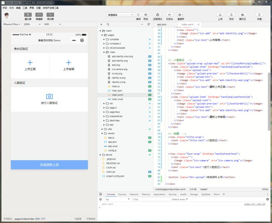Open README.md file
This screenshot has width=272, height=223.
pyautogui.click(x=113, y=163)
